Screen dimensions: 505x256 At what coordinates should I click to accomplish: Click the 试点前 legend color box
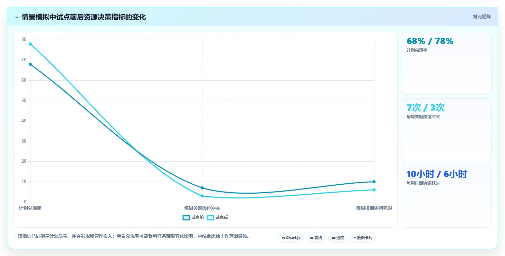point(186,217)
